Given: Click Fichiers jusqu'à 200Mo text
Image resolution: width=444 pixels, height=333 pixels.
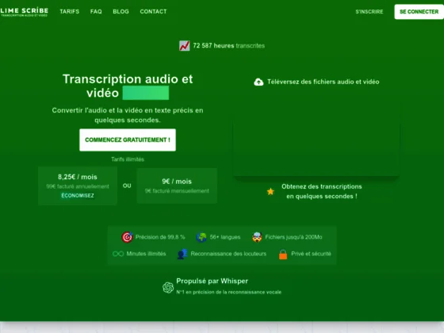Looking at the screenshot, I should click(x=293, y=237).
